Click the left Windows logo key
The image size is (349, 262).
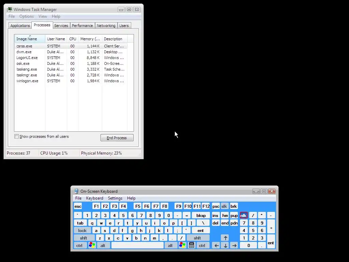coord(92,245)
